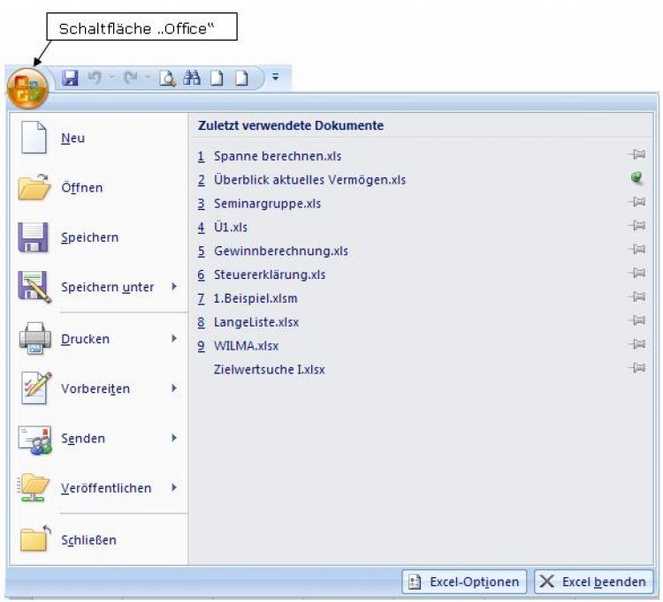Screen dimensions: 663x602
Task: Expand the Speichern unter submenu arrow
Action: [x=174, y=288]
